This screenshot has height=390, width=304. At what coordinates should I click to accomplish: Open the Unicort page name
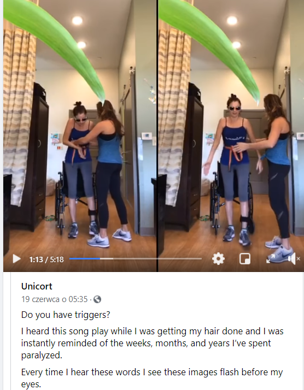pos(37,286)
